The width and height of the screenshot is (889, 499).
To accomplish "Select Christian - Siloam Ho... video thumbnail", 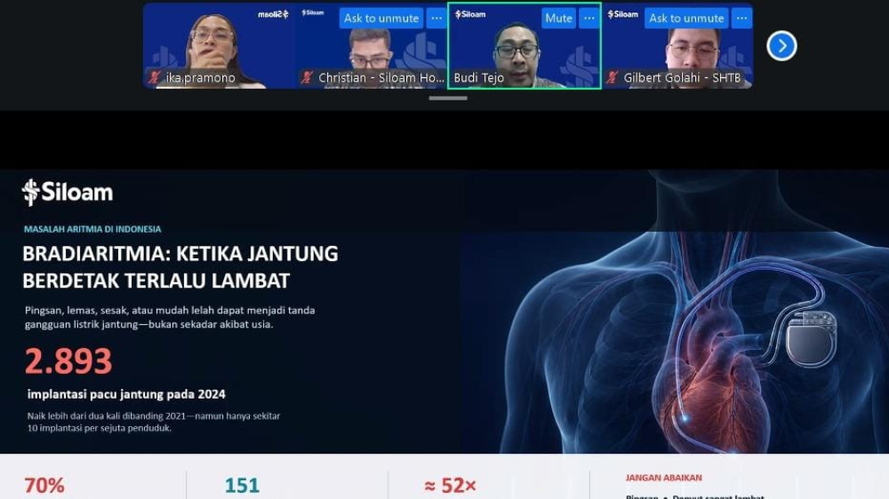I will (372, 46).
